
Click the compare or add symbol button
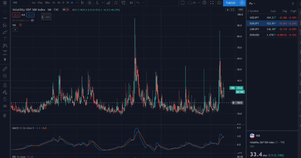(90, 3)
